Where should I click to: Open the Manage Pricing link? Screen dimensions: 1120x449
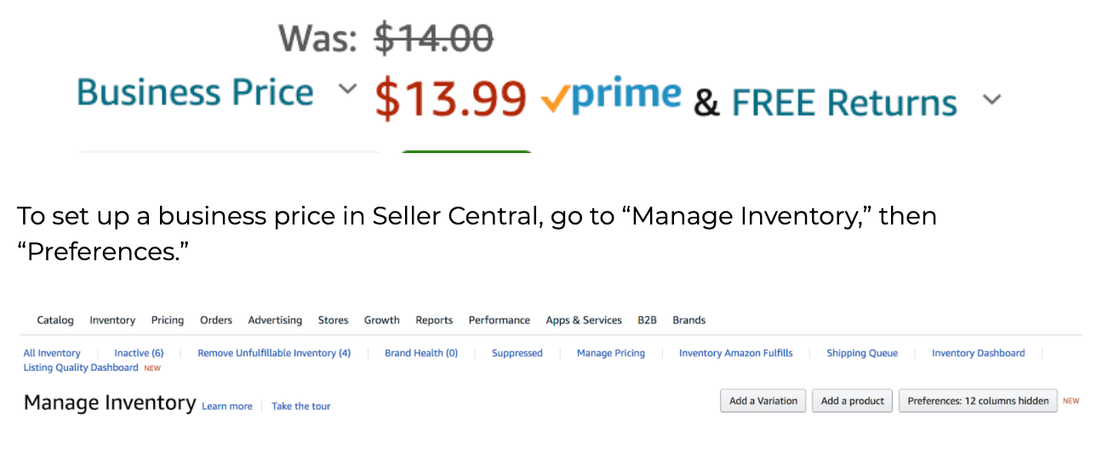coord(611,353)
